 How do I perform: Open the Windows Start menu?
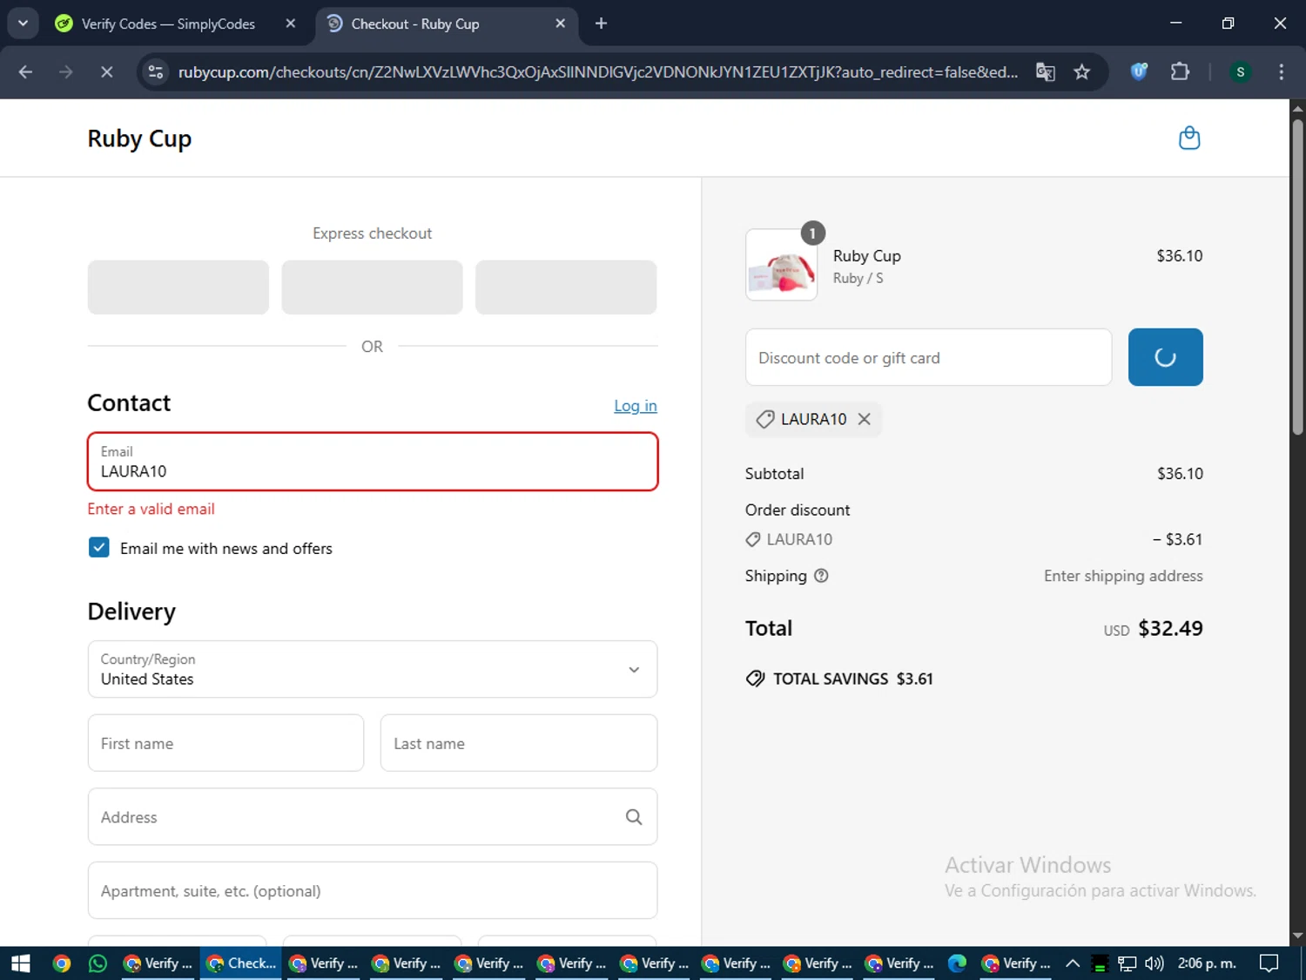tap(21, 963)
